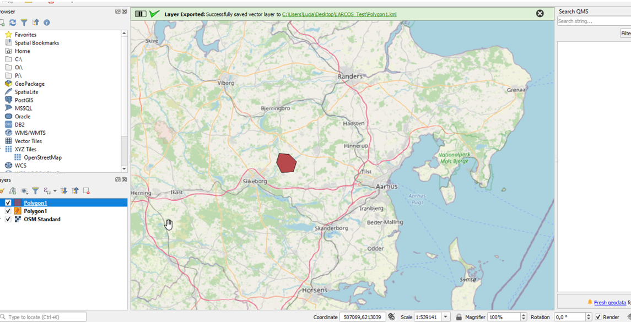This screenshot has height=322, width=631.
Task: Select Spatial Bookmarks in Browser
Action: pyautogui.click(x=37, y=43)
